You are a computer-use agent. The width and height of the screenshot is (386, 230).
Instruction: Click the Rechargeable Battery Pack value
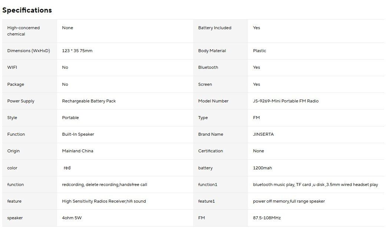[89, 101]
